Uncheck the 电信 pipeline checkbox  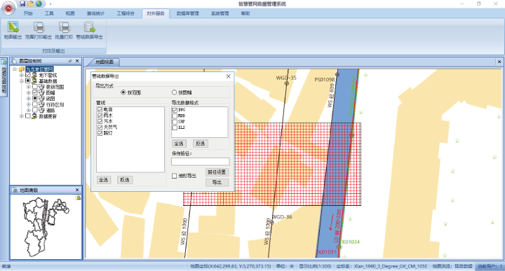(x=100, y=110)
